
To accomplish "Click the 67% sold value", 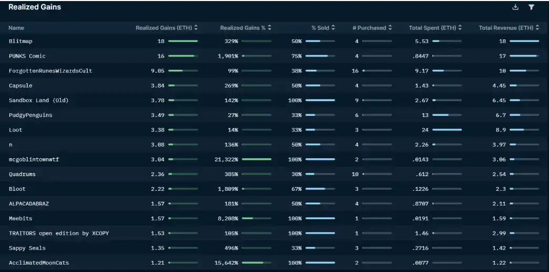I will [x=296, y=189].
